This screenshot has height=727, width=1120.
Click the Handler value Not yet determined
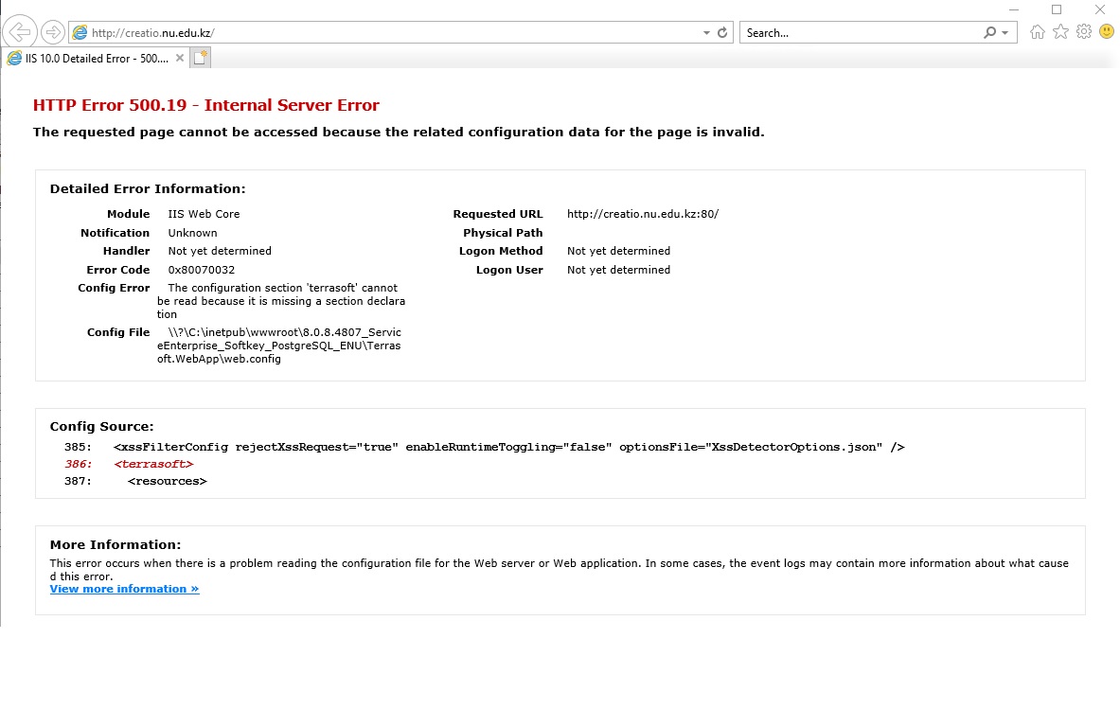click(220, 251)
